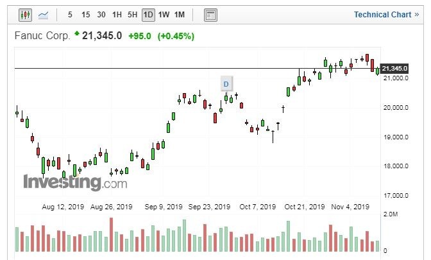Select the candlestick chart type icon
The image size is (431, 260).
pos(25,15)
